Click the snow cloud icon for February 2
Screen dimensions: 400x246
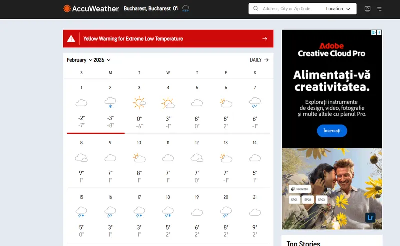click(110, 102)
